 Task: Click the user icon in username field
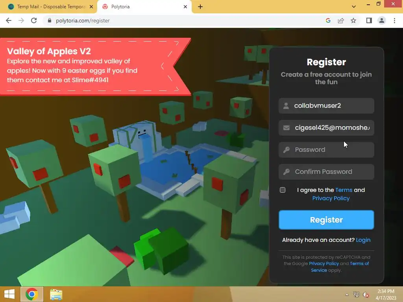pos(286,105)
